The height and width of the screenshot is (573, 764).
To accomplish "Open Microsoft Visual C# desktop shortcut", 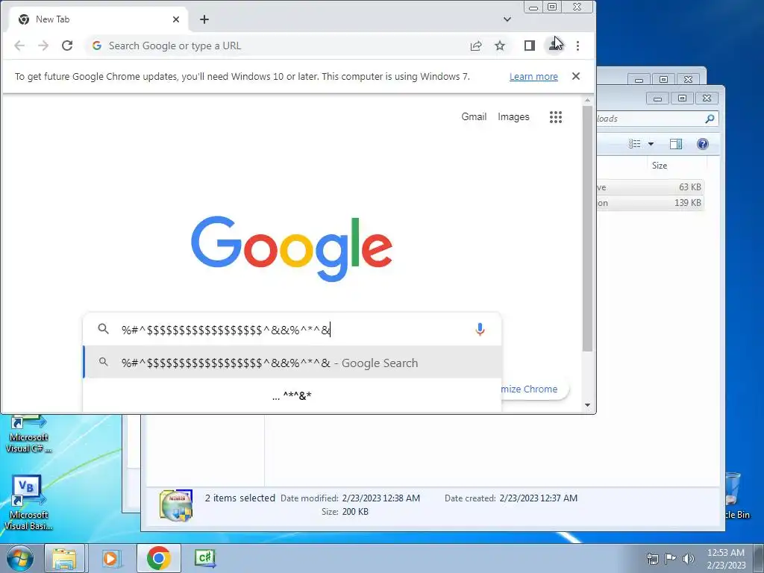I will (28, 435).
